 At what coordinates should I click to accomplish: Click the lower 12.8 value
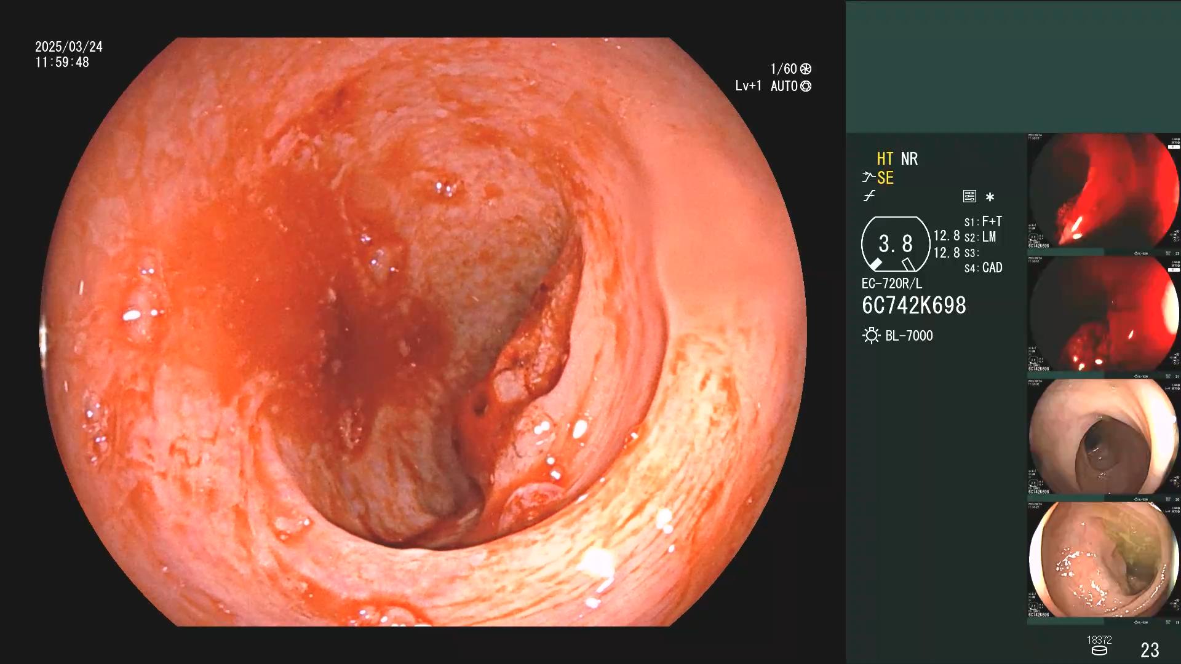point(947,253)
